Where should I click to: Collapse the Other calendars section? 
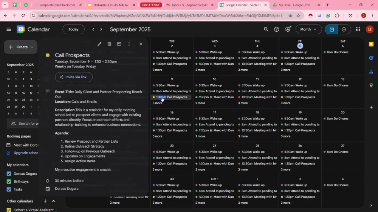[x=54, y=201]
